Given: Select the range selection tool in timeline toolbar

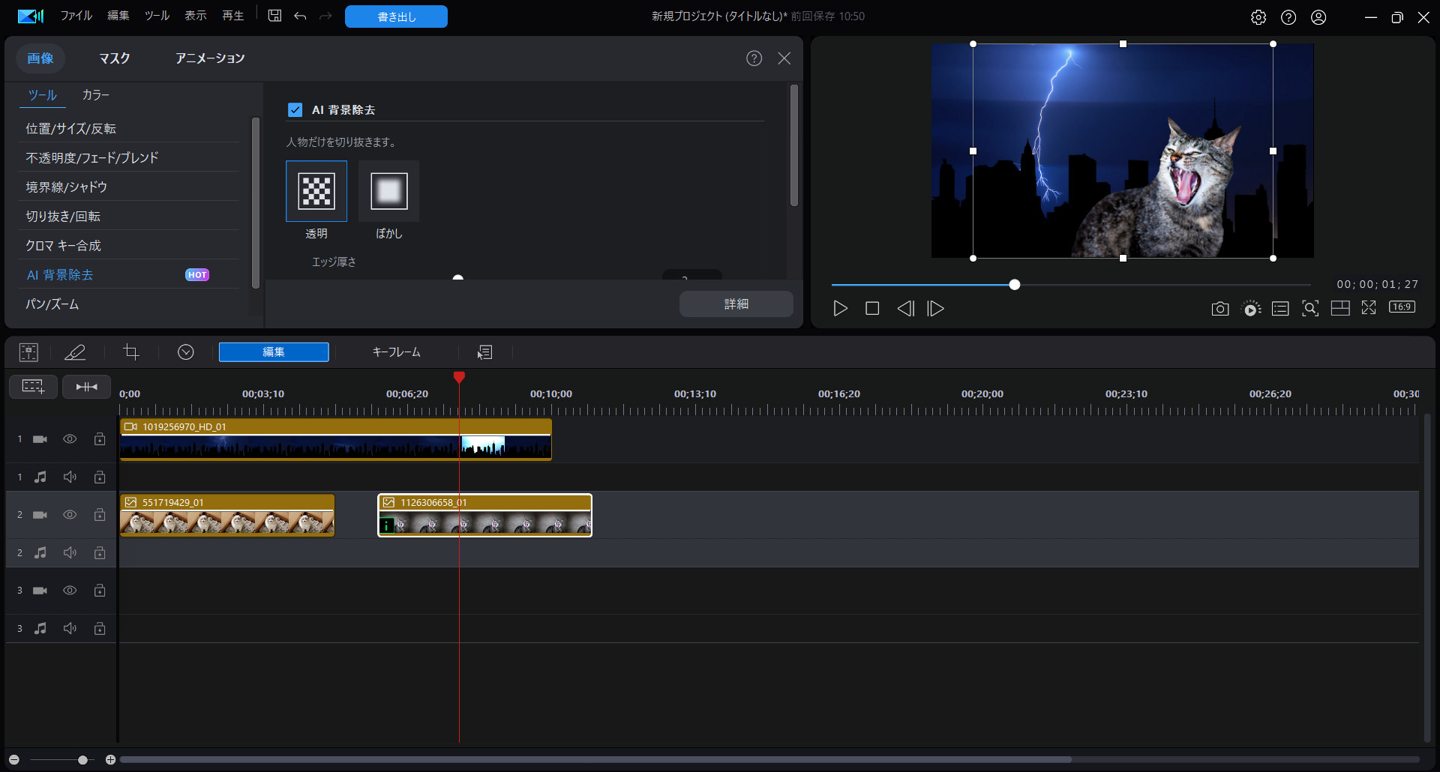Looking at the screenshot, I should [x=28, y=352].
